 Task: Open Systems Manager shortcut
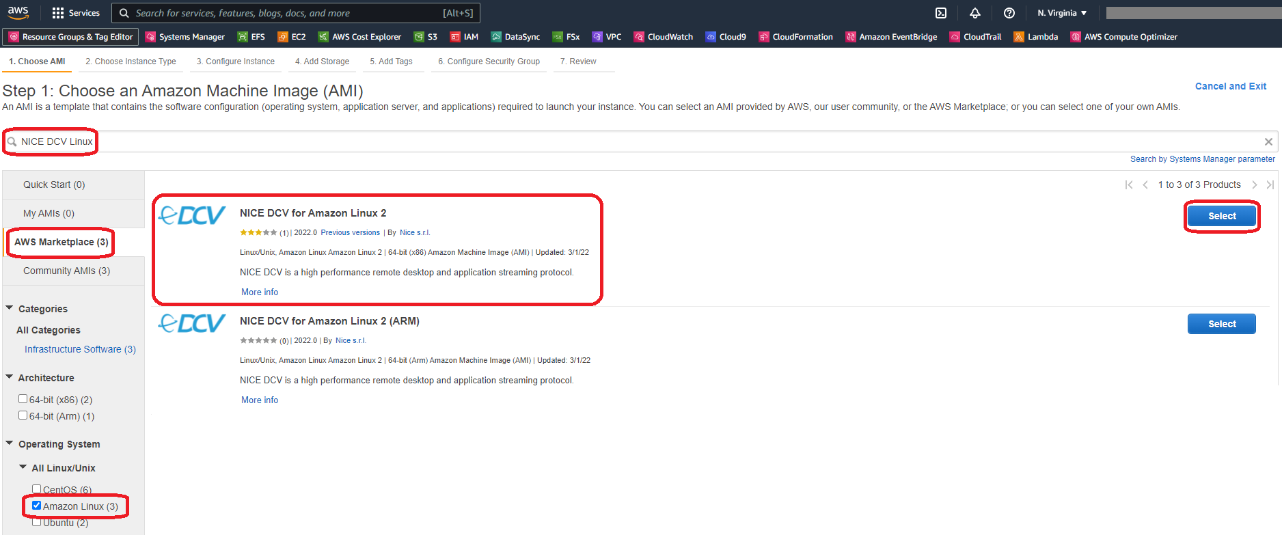click(x=185, y=37)
